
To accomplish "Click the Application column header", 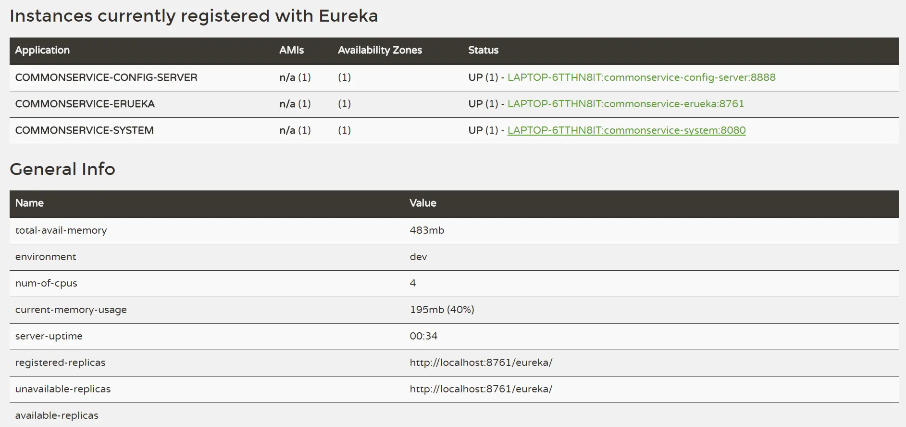I will point(42,50).
